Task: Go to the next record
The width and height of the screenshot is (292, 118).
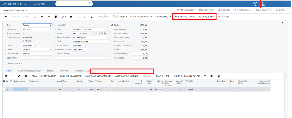Action: (85, 17)
